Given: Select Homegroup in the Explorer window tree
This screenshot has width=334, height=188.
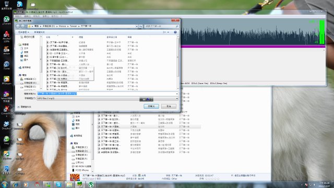Looking at the screenshot, I should [76, 136].
